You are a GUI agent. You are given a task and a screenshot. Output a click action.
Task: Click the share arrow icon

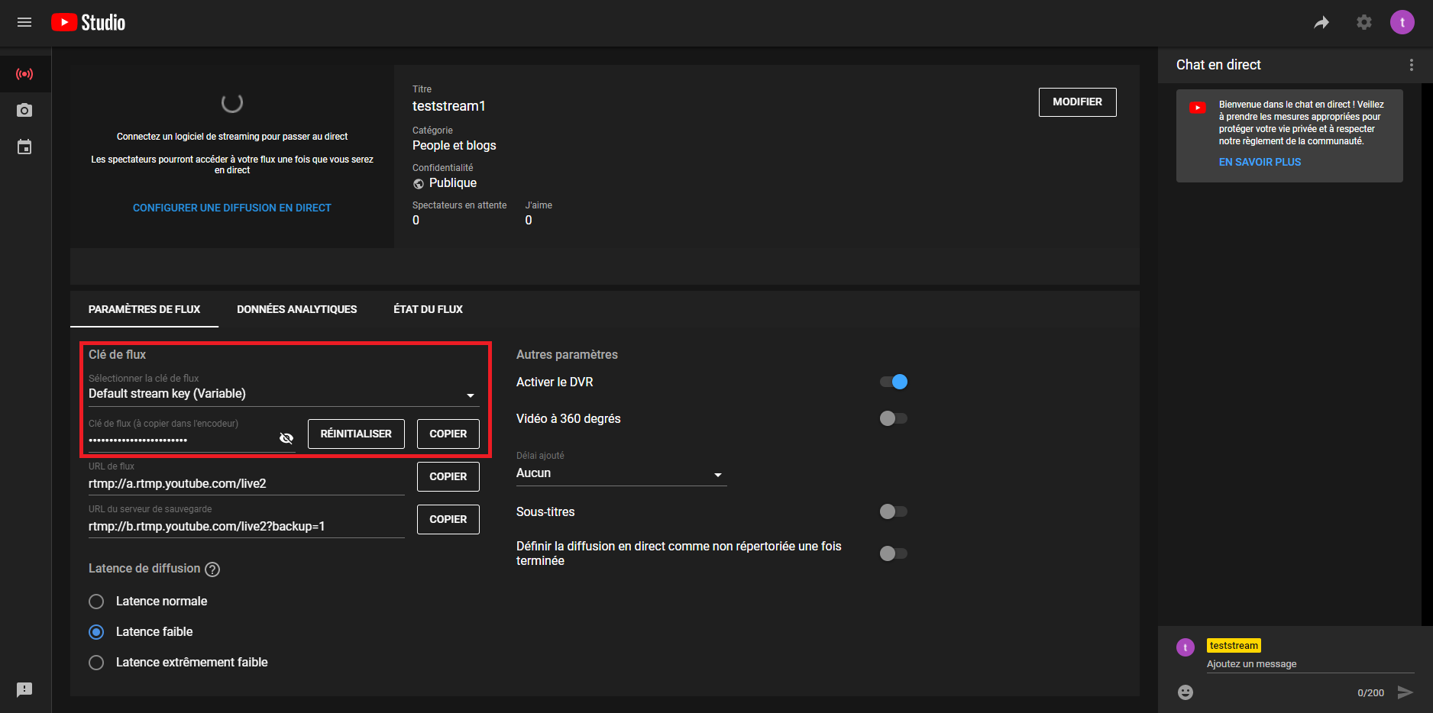coord(1321,23)
